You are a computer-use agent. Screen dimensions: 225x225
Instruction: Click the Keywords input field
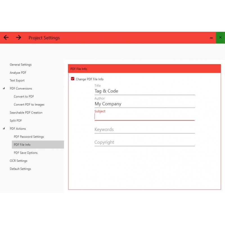pos(144,129)
